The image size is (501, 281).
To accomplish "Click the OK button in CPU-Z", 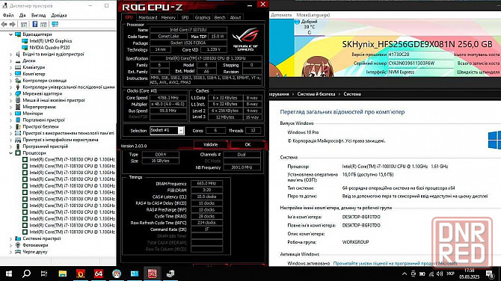I will pyautogui.click(x=248, y=145).
